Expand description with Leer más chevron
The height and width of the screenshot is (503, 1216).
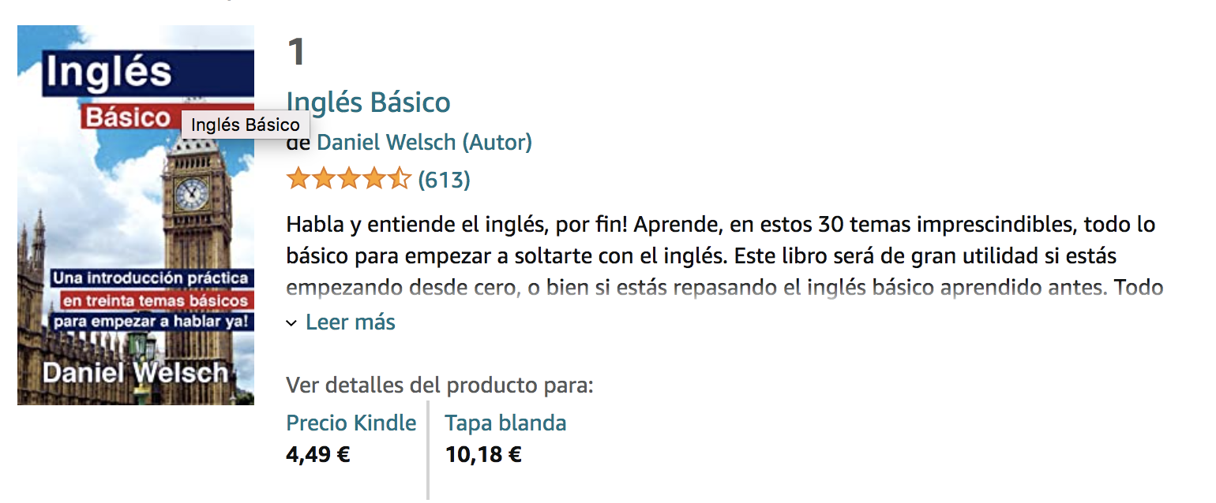click(291, 323)
